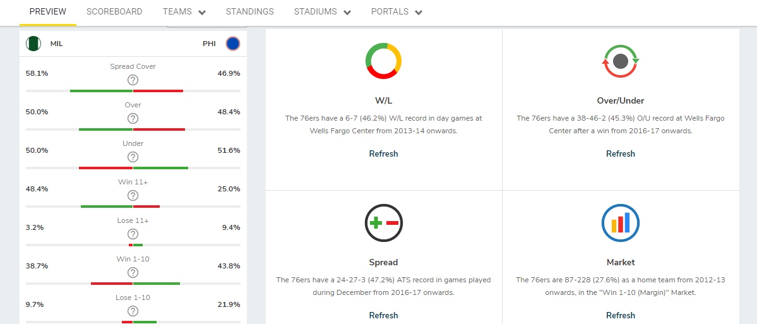
Task: Click the Win 1-10 comparison bar
Action: (x=133, y=284)
